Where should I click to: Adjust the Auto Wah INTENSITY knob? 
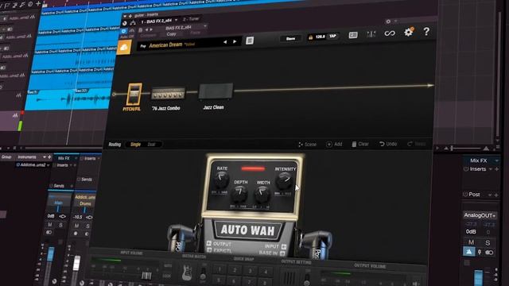tap(284, 180)
